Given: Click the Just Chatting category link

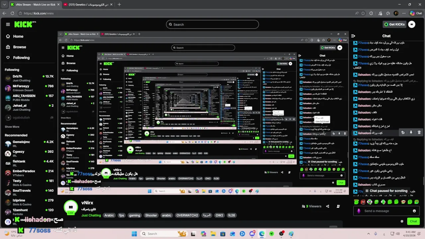Looking at the screenshot, I should pos(91,215).
